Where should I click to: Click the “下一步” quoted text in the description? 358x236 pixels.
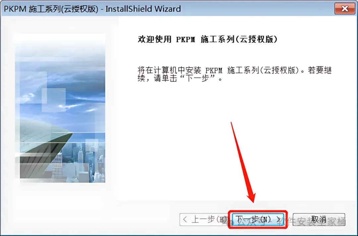198,79
